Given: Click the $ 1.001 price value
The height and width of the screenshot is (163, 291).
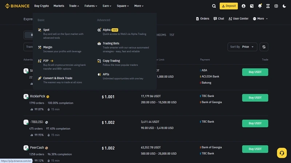Looking at the screenshot, I should coord(108,97).
